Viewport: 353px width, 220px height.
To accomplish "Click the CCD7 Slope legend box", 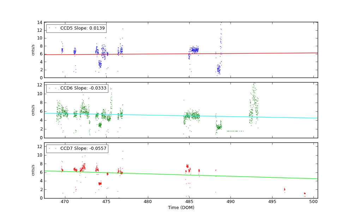I will (77, 148).
